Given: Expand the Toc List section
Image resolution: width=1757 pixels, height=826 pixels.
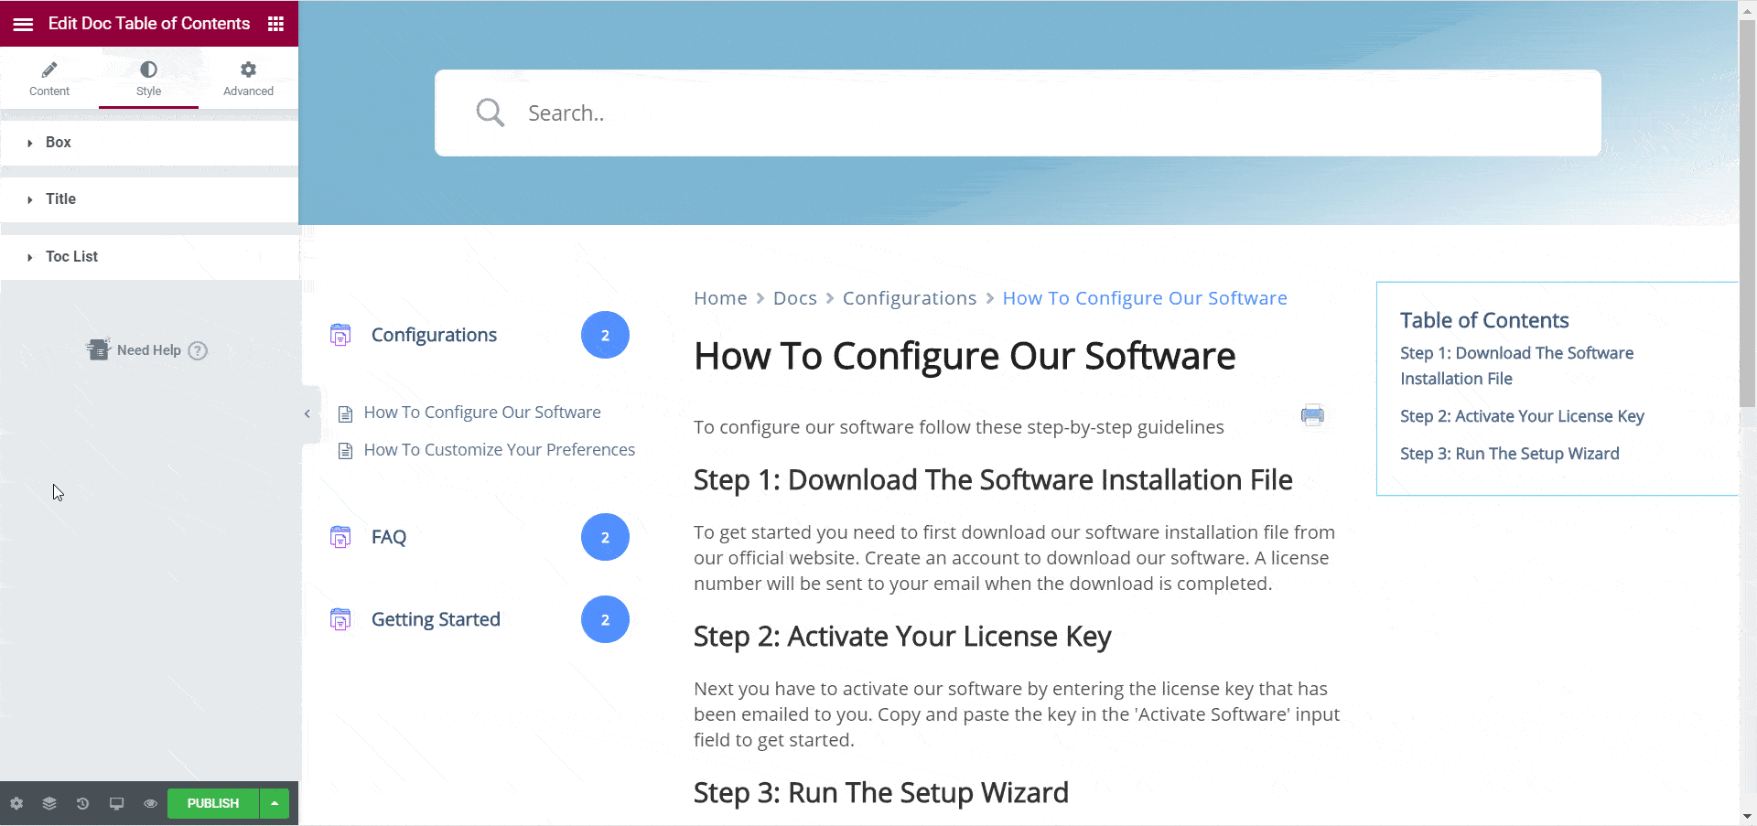Looking at the screenshot, I should (71, 256).
